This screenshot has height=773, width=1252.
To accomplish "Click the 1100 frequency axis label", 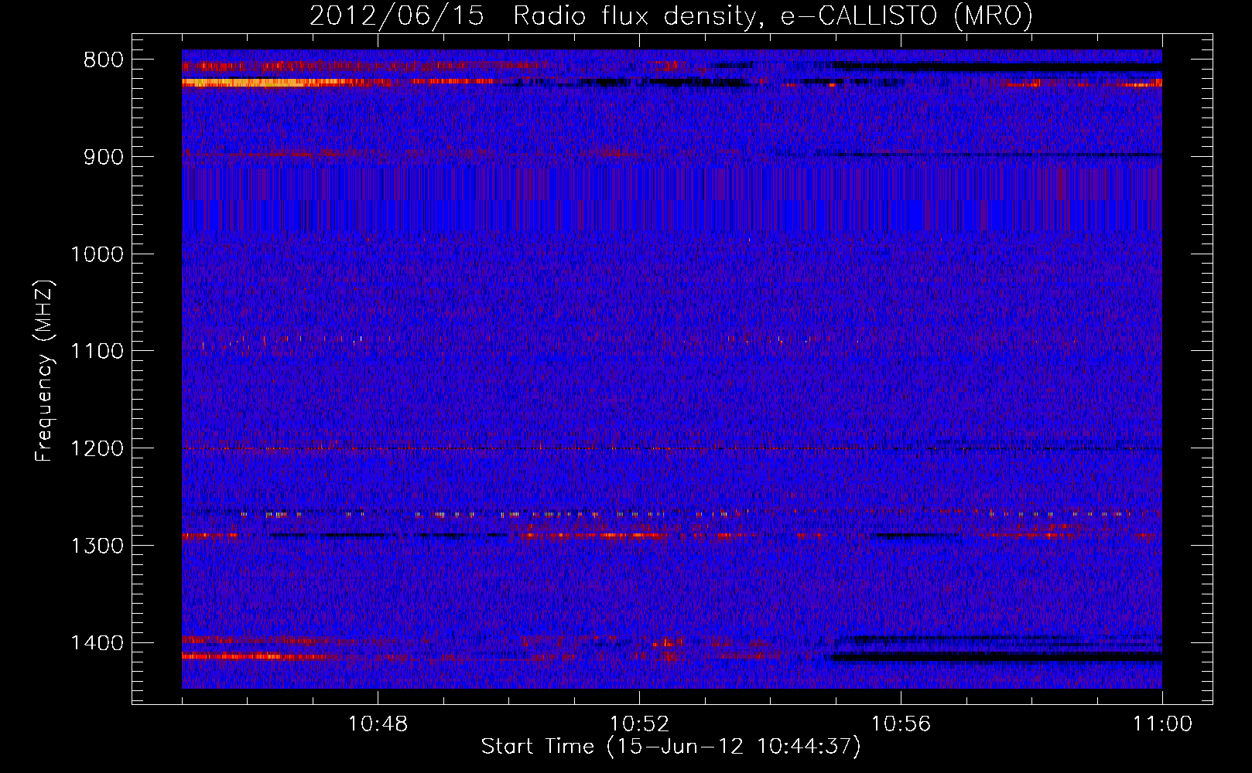I will click(x=97, y=351).
